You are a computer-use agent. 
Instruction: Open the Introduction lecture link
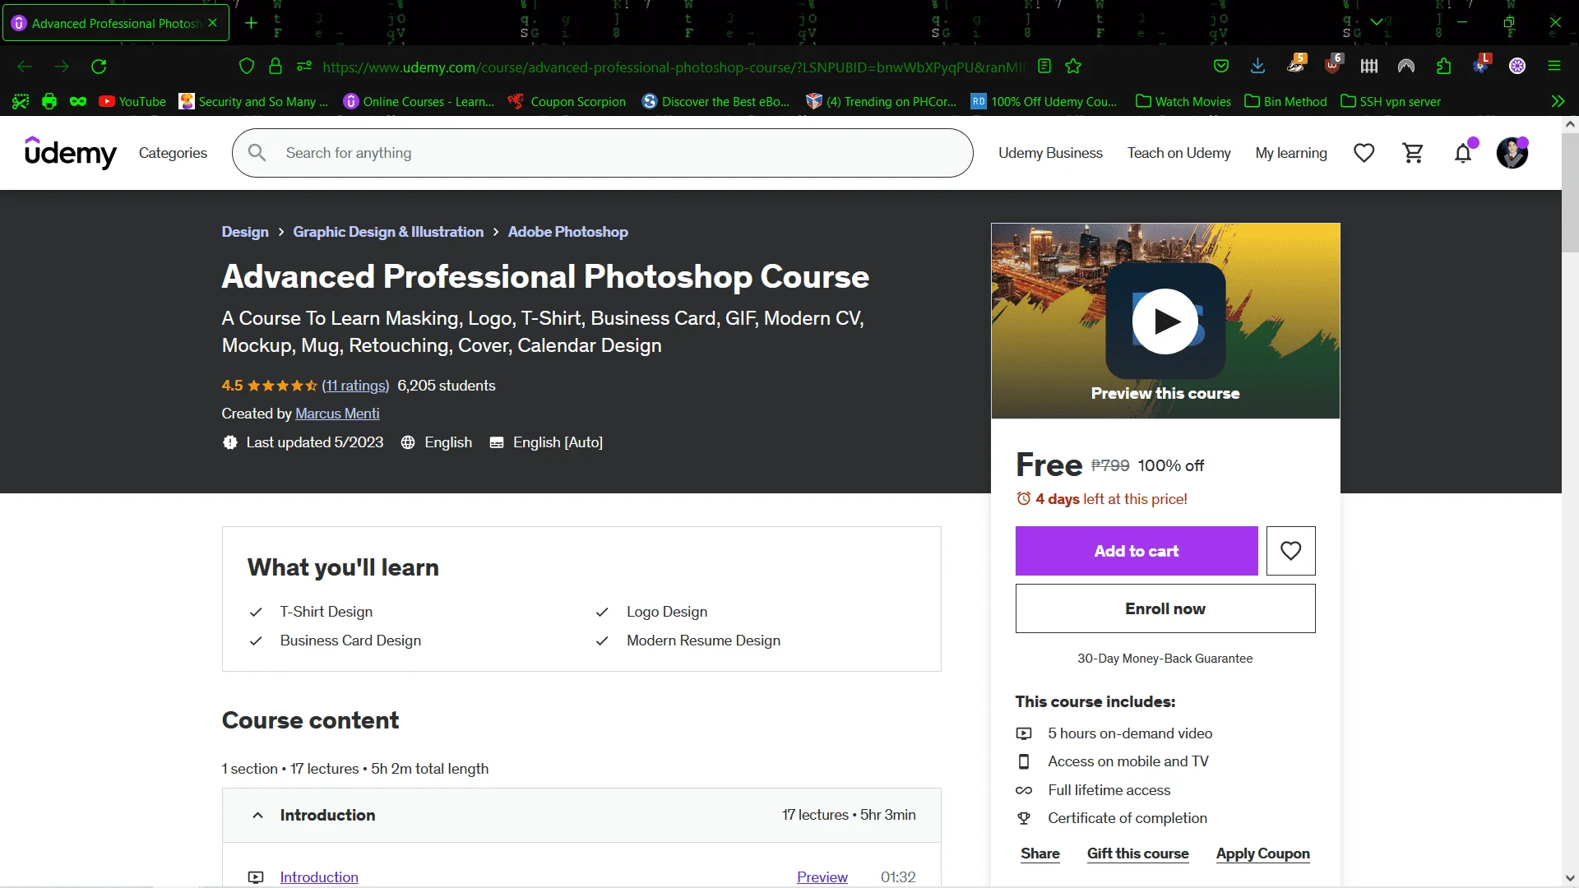pos(319,877)
